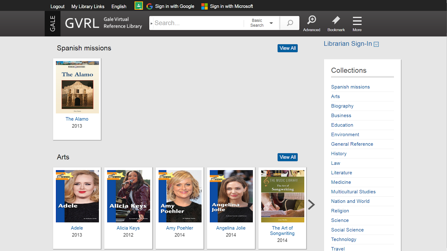Click the GVRL Gale Virtual Reference Library logo
The width and height of the screenshot is (447, 251).
104,23
